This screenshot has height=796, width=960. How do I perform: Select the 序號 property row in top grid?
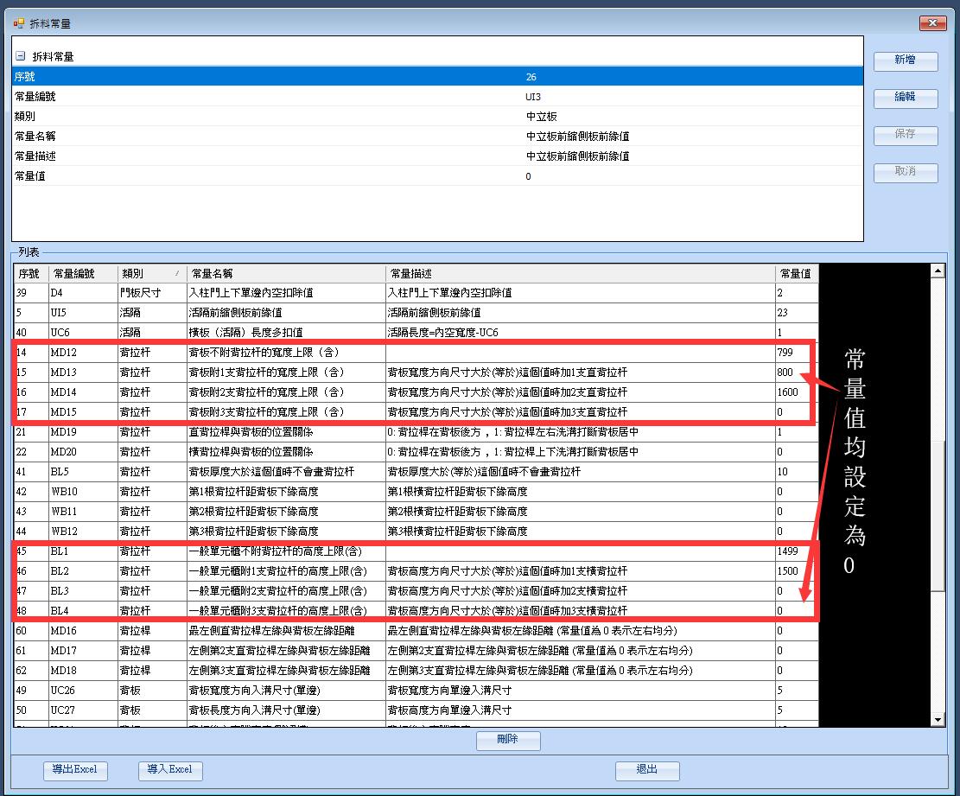(259, 77)
